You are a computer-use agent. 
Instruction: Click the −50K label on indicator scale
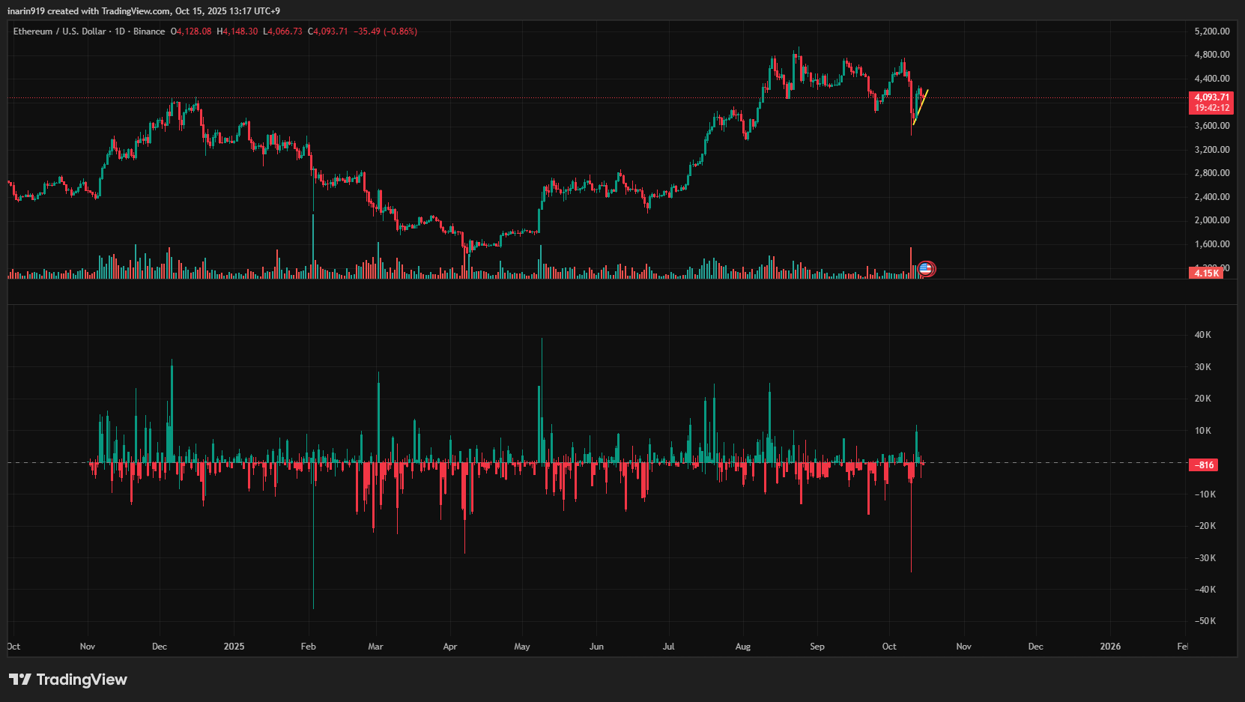(1205, 621)
